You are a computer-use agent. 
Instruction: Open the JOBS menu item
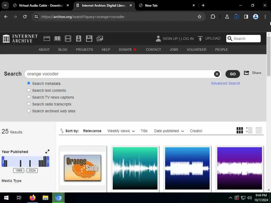(174, 49)
